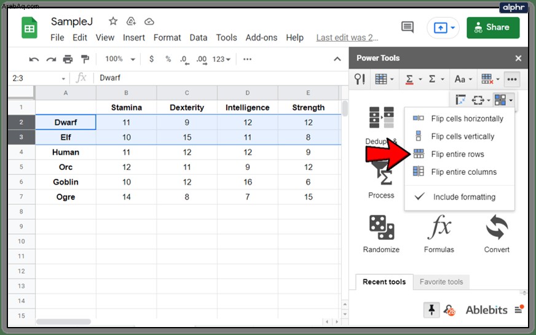Open the Google Sheets home icon

tap(30, 28)
